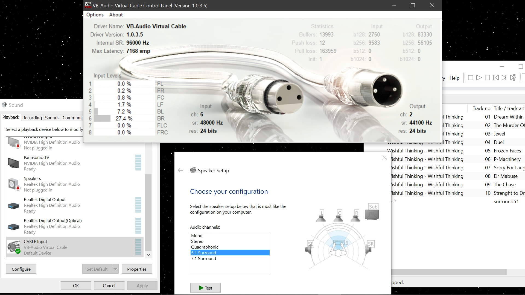This screenshot has width=525, height=295.
Task: Click the VB-Audio logo icon in title bar
Action: click(88, 5)
